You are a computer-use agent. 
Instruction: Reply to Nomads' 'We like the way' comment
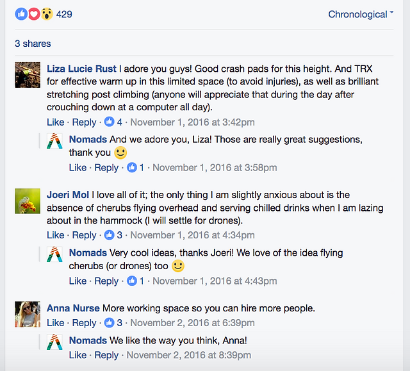point(106,355)
